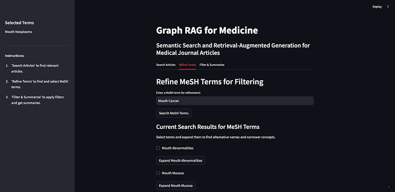
Task: Click Current Search Results for MeSH Terms heading
Action: (208, 127)
